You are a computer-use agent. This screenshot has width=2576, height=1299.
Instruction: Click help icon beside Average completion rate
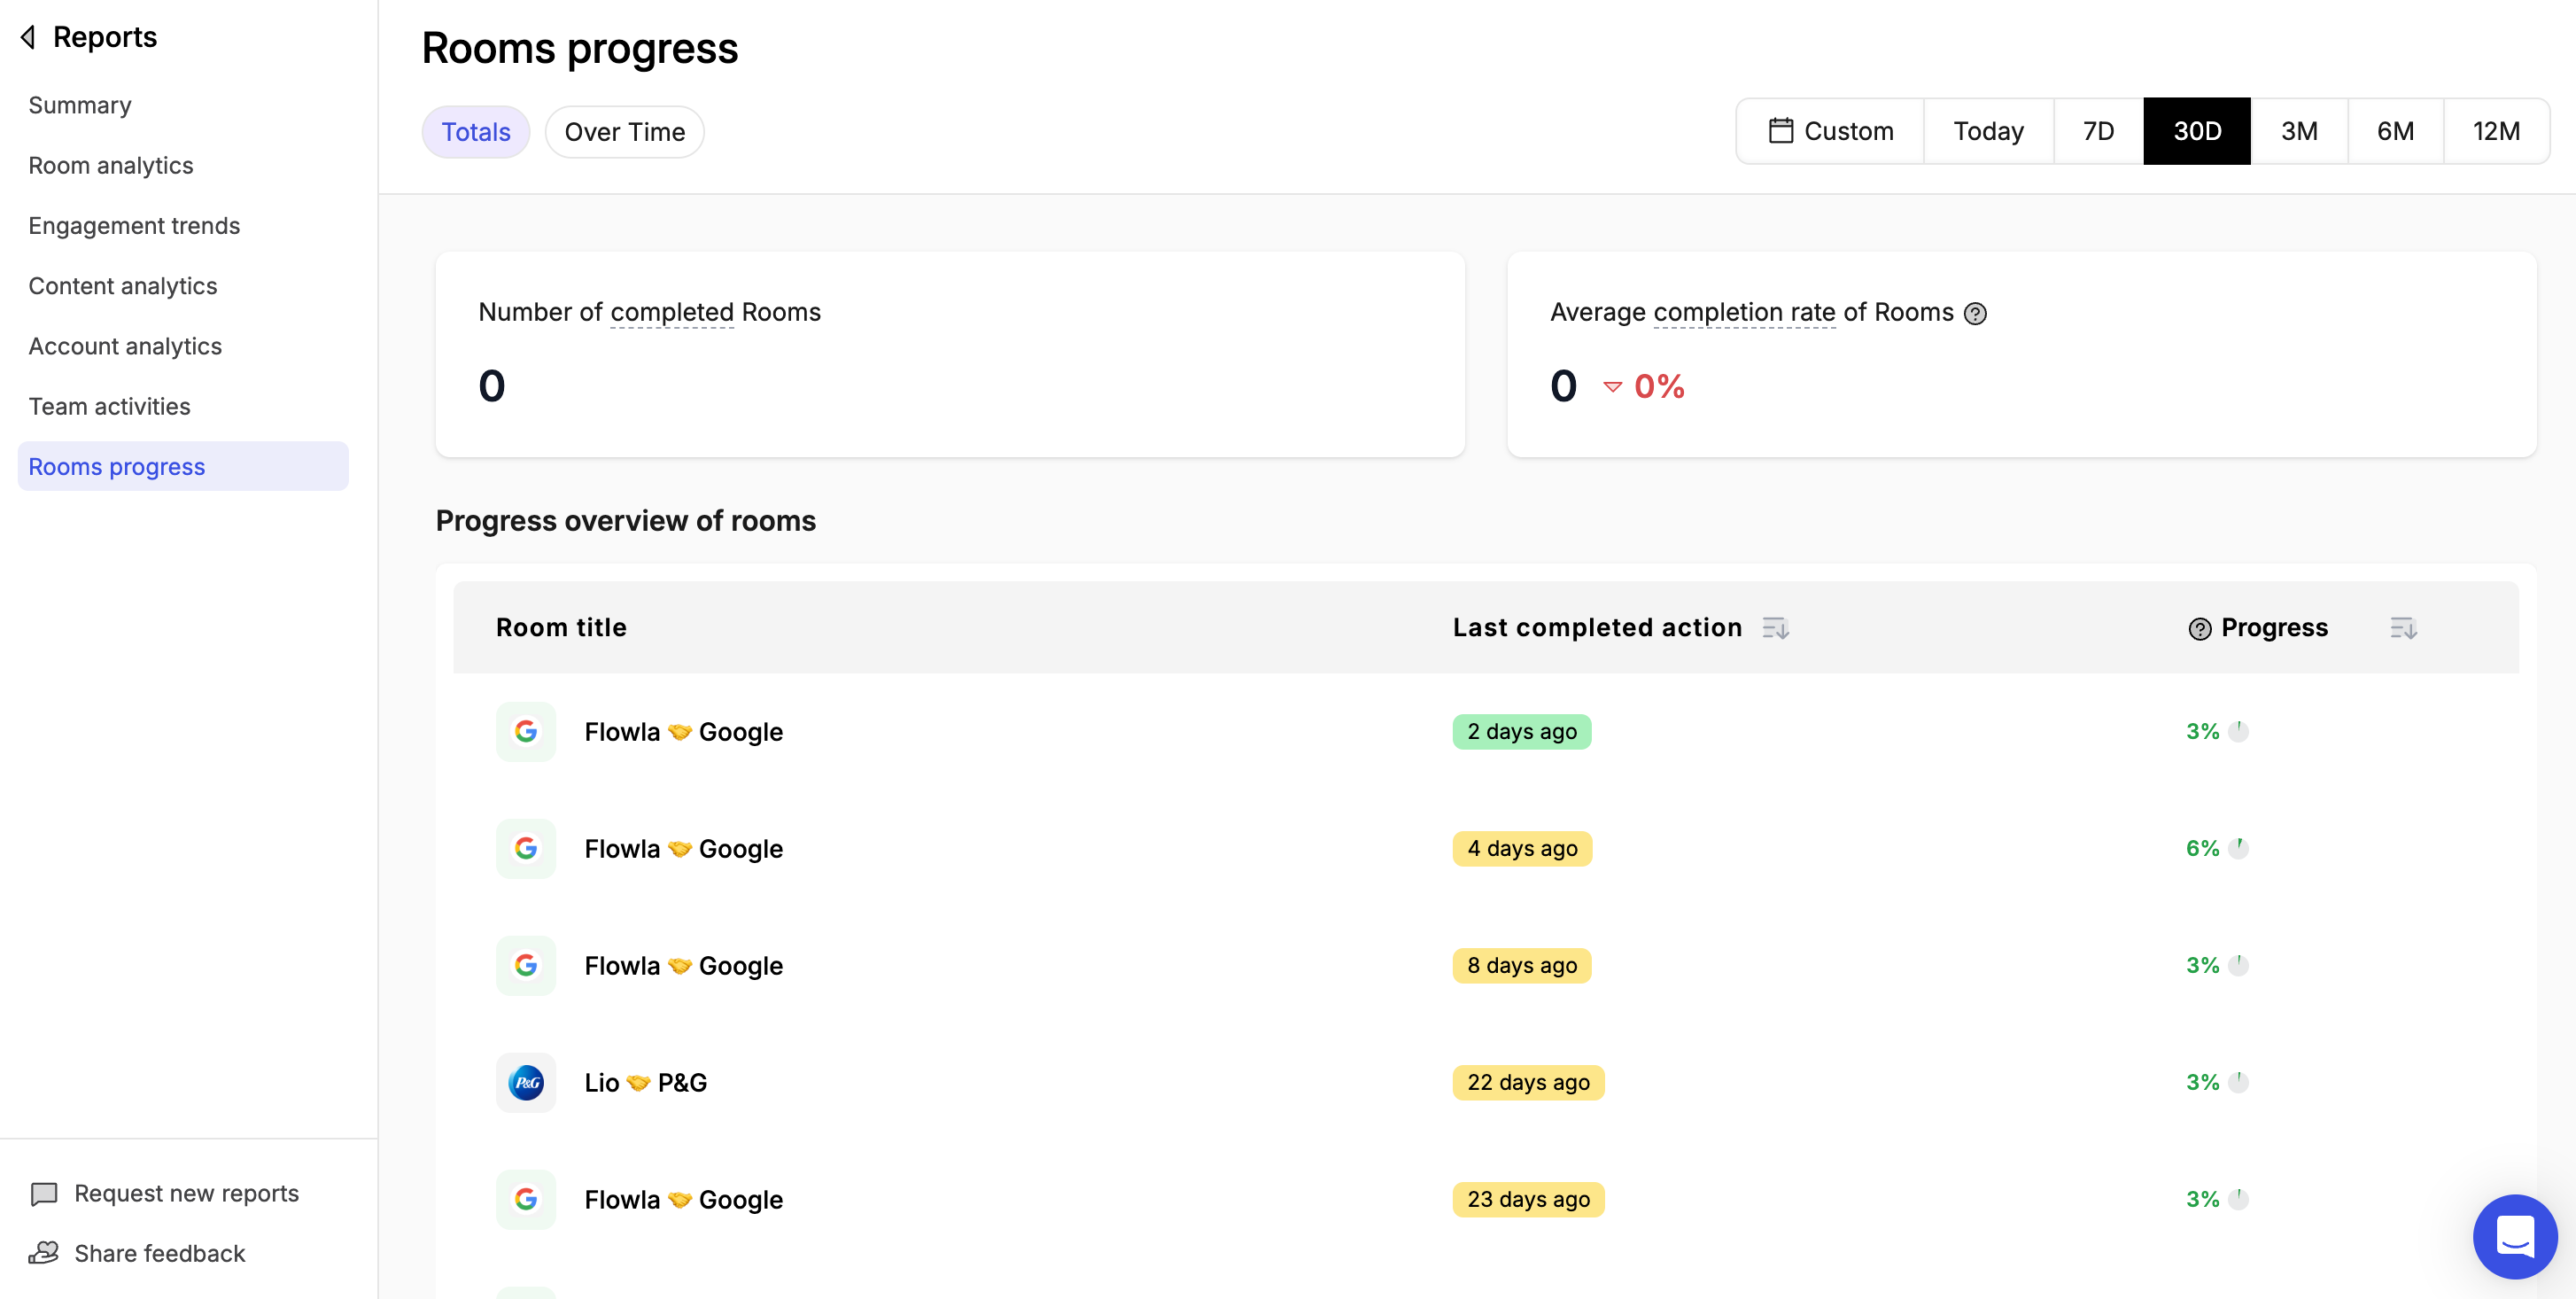[1975, 314]
